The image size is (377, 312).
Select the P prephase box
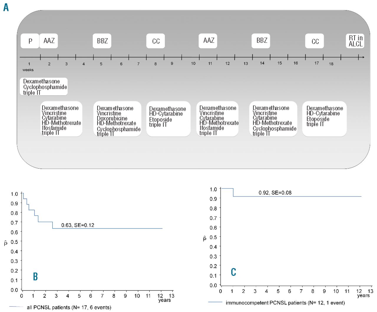click(x=30, y=41)
